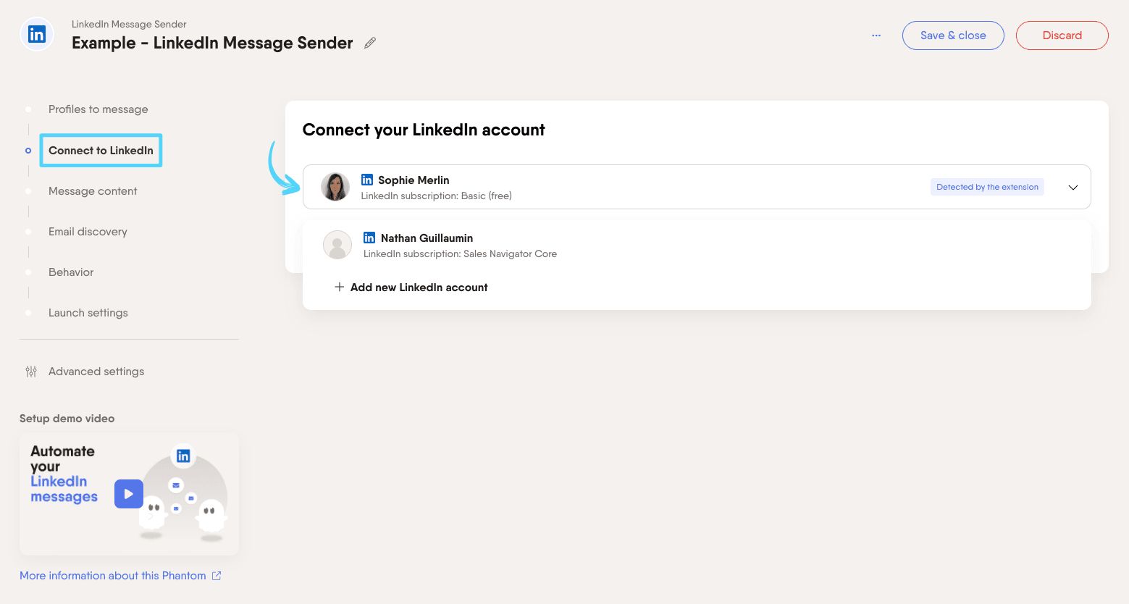
Task: Go to Profiles to message step
Action: 98,109
